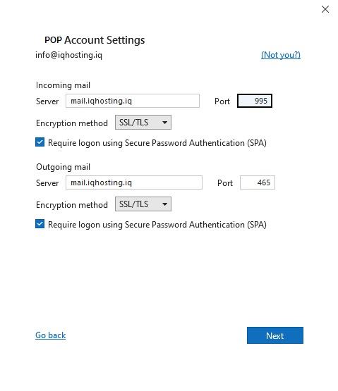Close the POP Account Settings dialog

325,9
